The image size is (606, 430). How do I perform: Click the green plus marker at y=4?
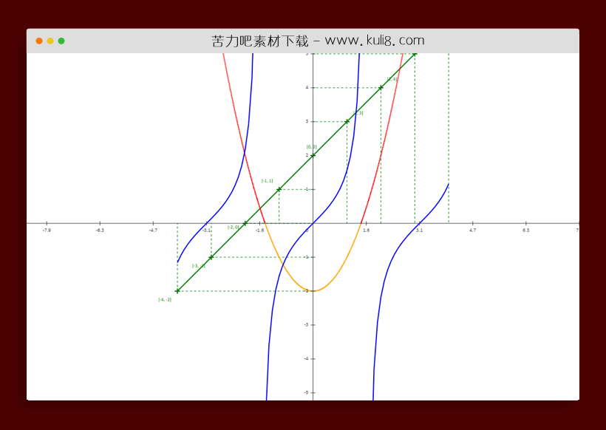[x=381, y=87]
